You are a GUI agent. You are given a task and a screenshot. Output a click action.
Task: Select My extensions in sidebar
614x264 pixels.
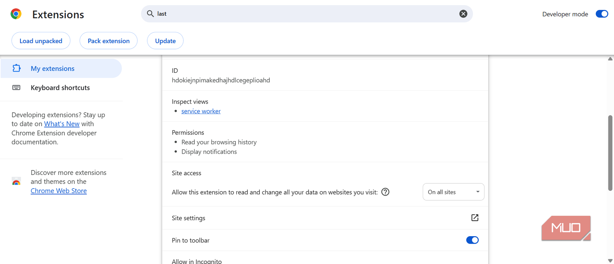click(61, 68)
